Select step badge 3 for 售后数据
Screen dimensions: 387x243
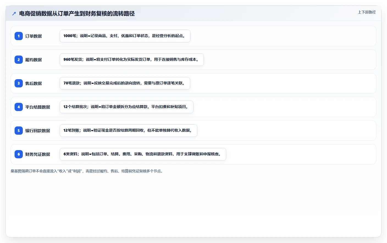[19, 83]
